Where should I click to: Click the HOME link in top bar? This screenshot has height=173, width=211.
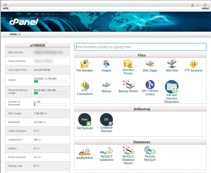coord(6,8)
